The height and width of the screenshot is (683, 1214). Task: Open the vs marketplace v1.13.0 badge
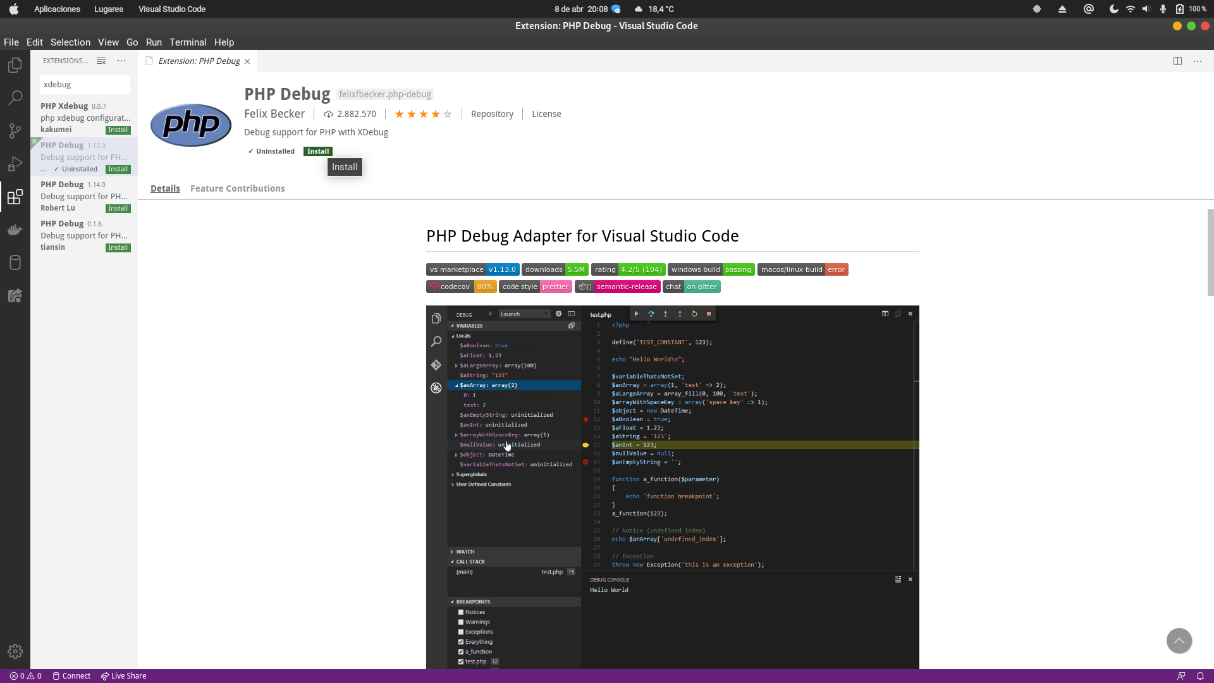(473, 269)
